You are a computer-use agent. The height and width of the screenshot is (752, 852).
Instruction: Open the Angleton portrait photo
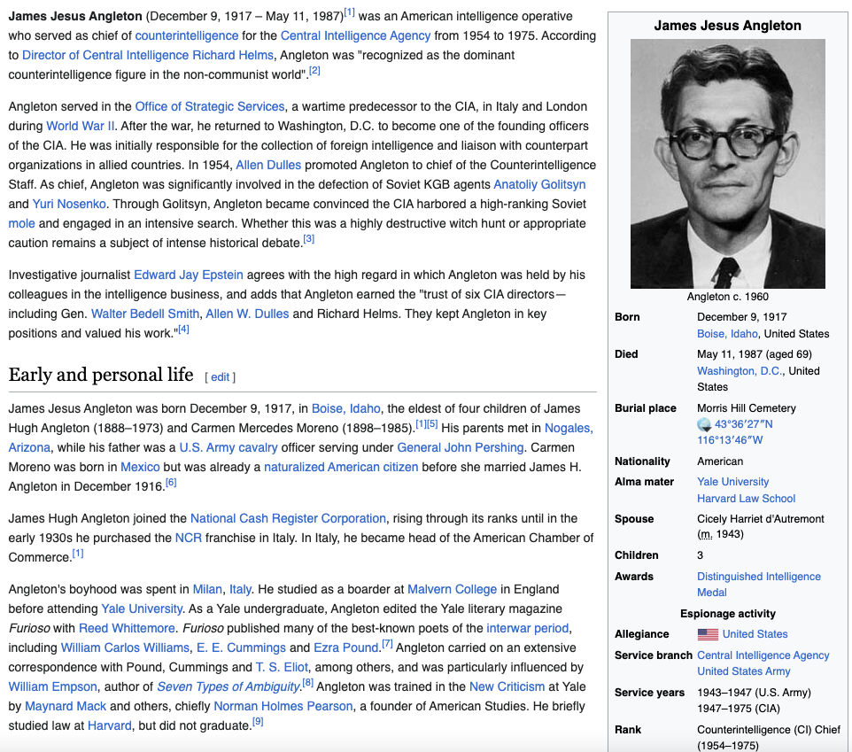728,164
